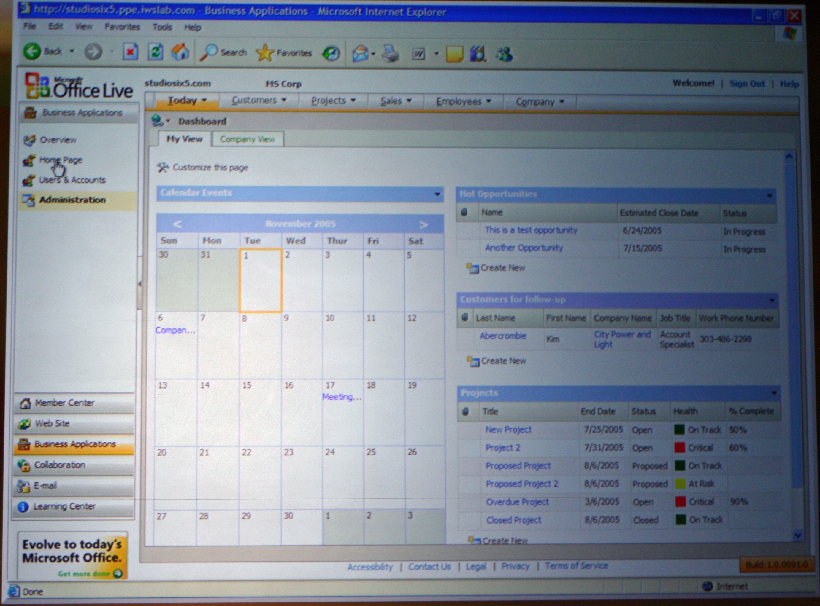Click the Create New icon under Hot Opportunities
The height and width of the screenshot is (606, 820).
pos(472,269)
